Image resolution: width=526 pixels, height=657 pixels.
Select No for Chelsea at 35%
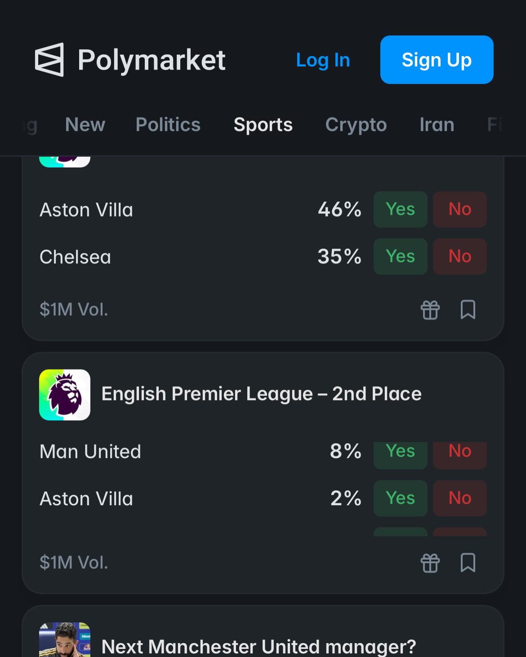click(x=459, y=257)
